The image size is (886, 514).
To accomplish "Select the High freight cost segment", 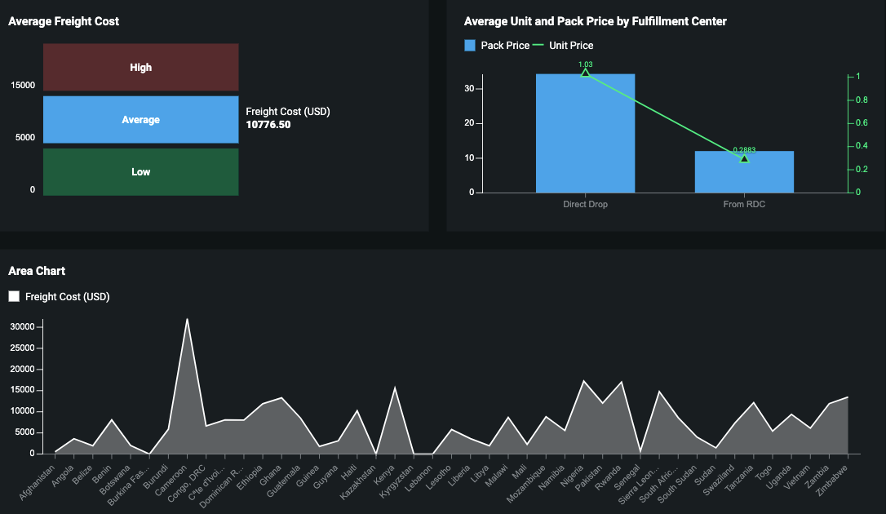I will pos(140,68).
